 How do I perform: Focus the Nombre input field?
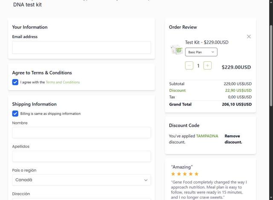tap(81, 133)
